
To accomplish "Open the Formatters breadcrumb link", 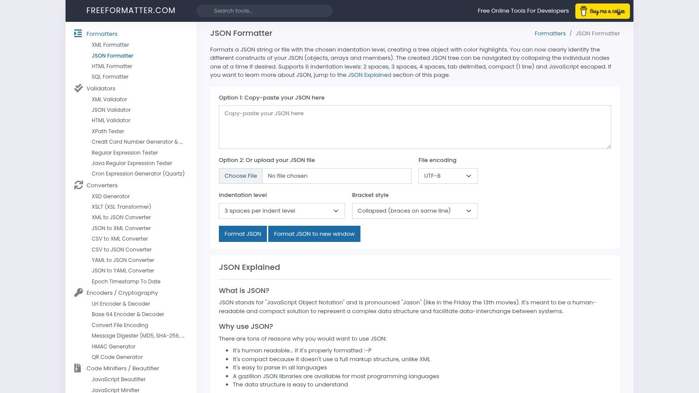I will [x=550, y=33].
